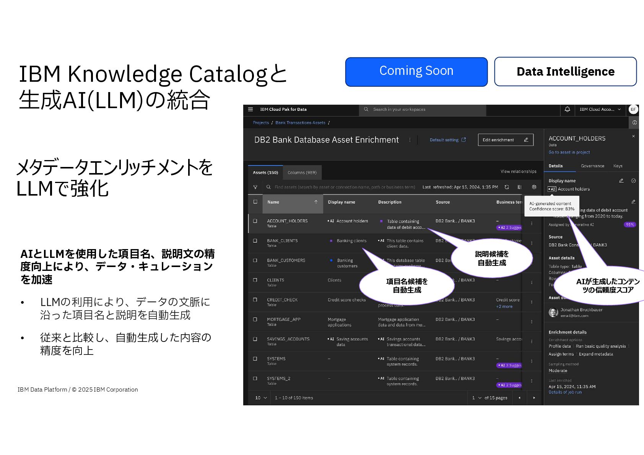
Task: Click the 95% confidence badge
Action: (630, 225)
